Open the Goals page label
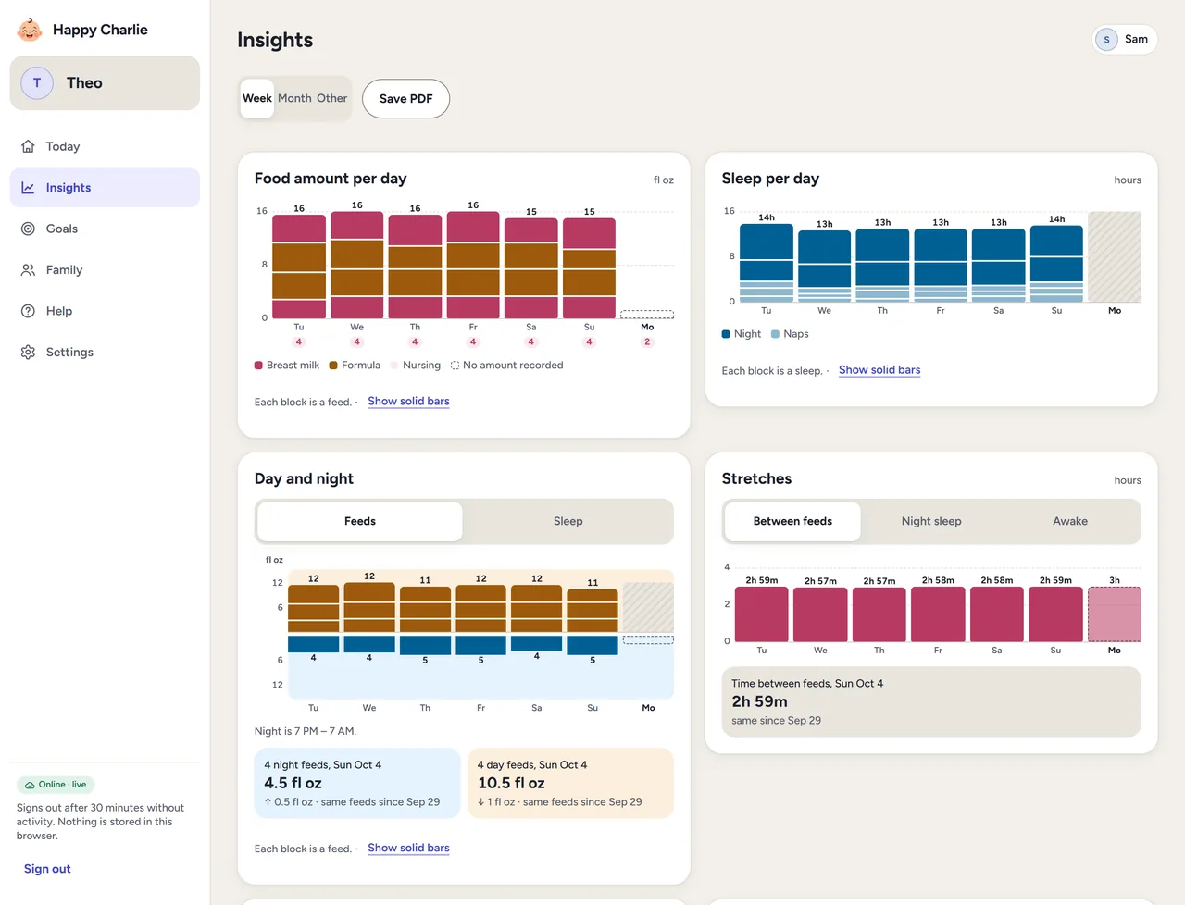Screen dimensions: 1185x905 [x=62, y=229]
